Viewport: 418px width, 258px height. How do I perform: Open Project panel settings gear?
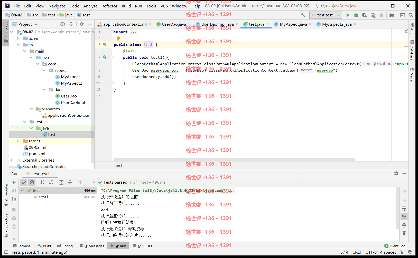(82, 24)
